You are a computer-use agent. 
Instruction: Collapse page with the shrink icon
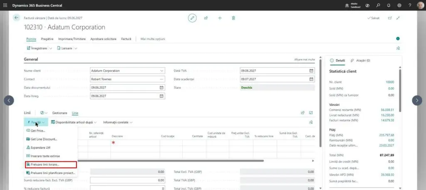[x=398, y=18]
